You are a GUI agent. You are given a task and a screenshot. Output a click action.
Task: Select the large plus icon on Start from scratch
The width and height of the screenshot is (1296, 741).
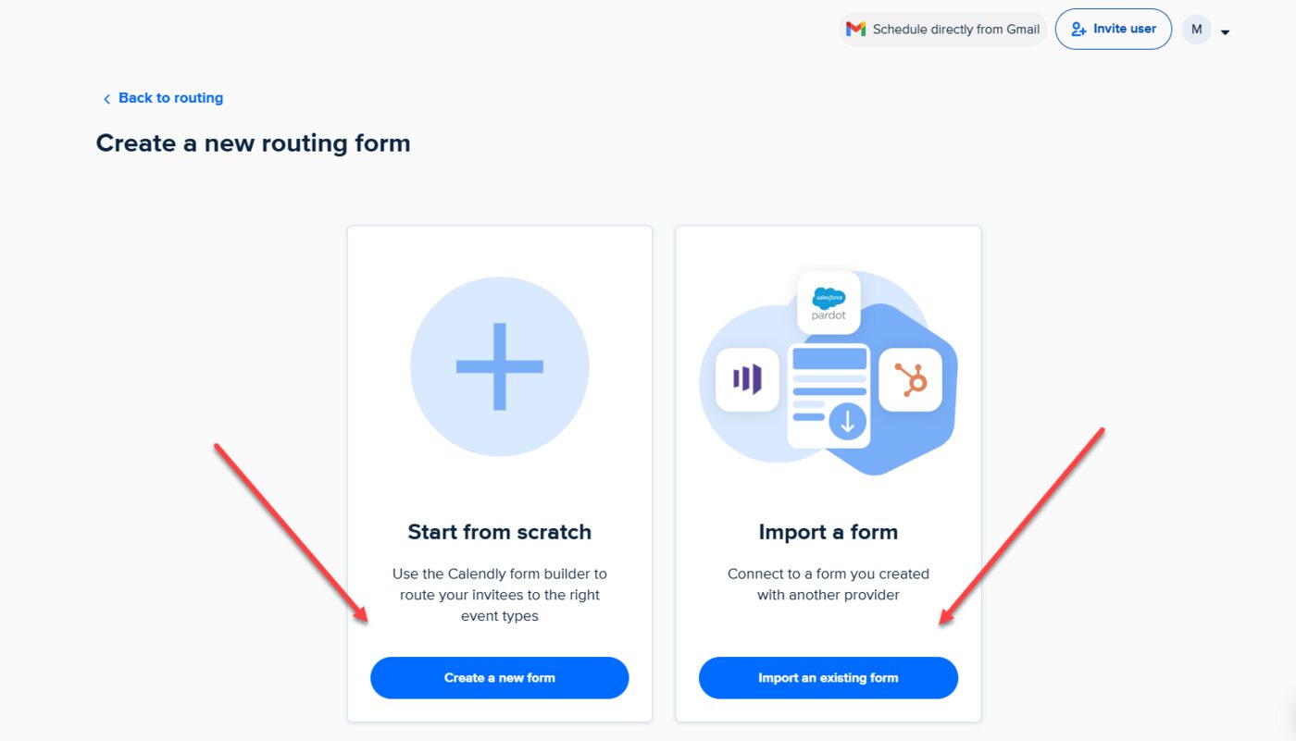point(499,366)
